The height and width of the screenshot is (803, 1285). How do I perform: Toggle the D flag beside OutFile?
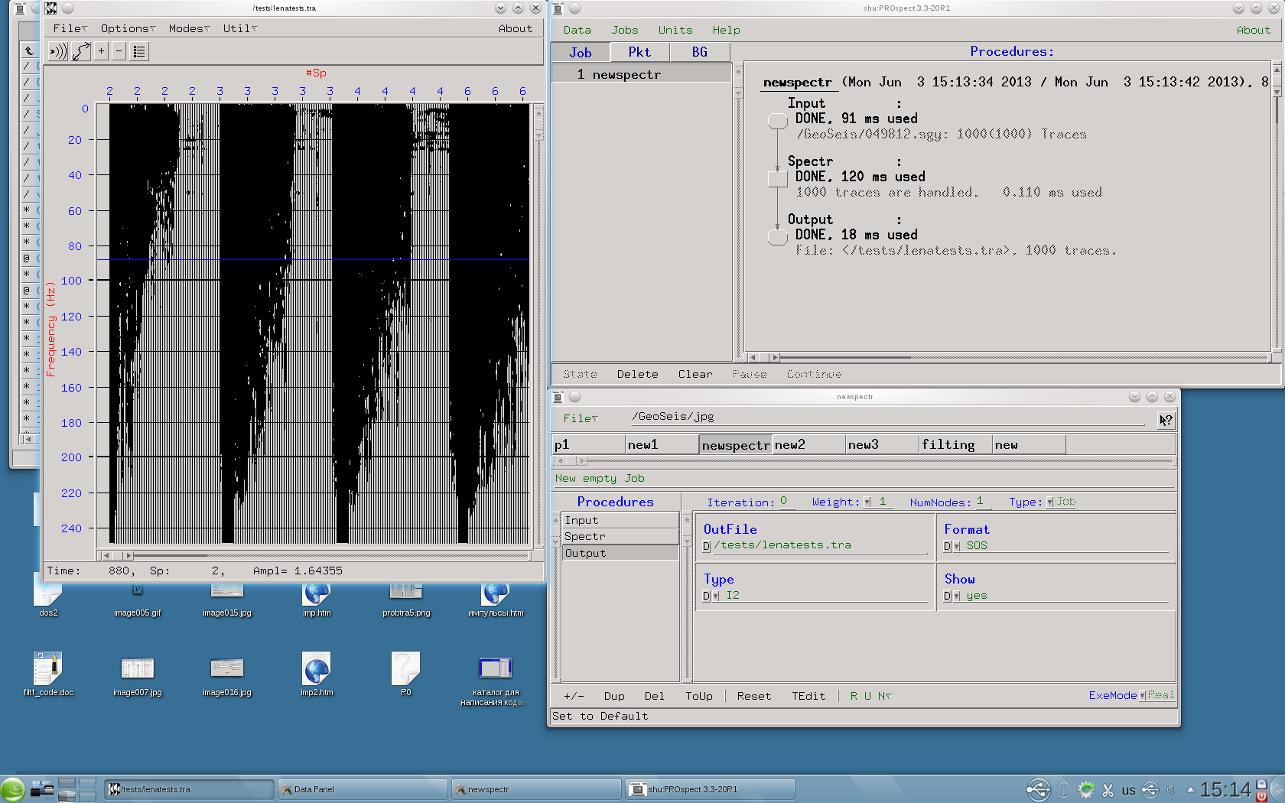pos(706,545)
